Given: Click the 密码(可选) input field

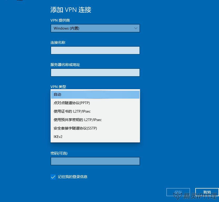Looking at the screenshot, I should click(95, 161).
